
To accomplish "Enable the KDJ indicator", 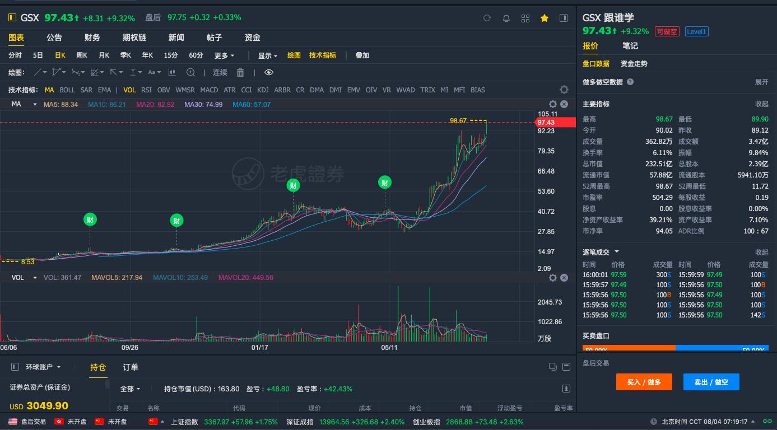I will [263, 90].
